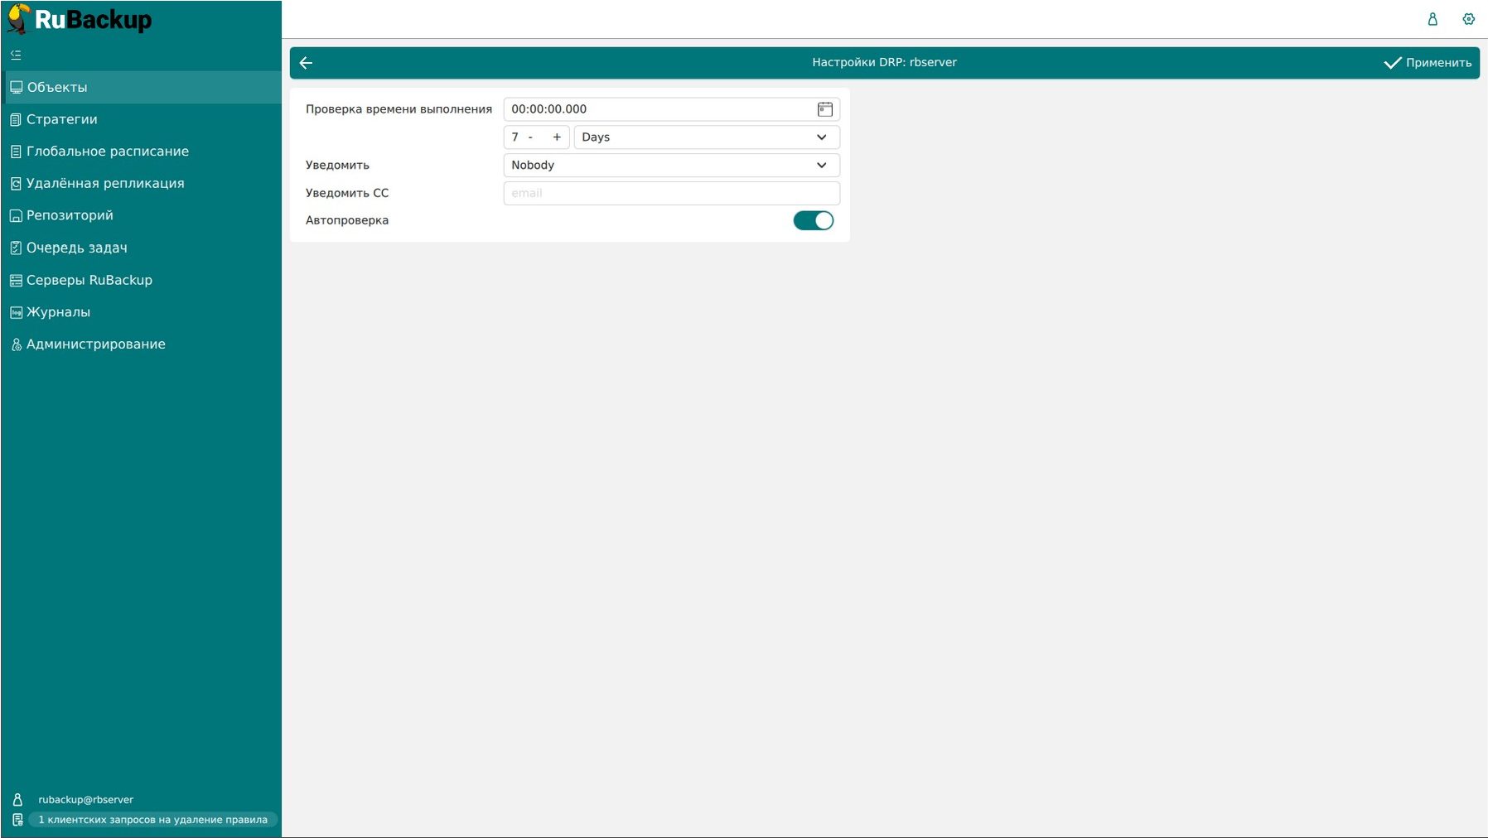1488x838 pixels.
Task: Toggle the Автопроверка switch off
Action: [813, 220]
